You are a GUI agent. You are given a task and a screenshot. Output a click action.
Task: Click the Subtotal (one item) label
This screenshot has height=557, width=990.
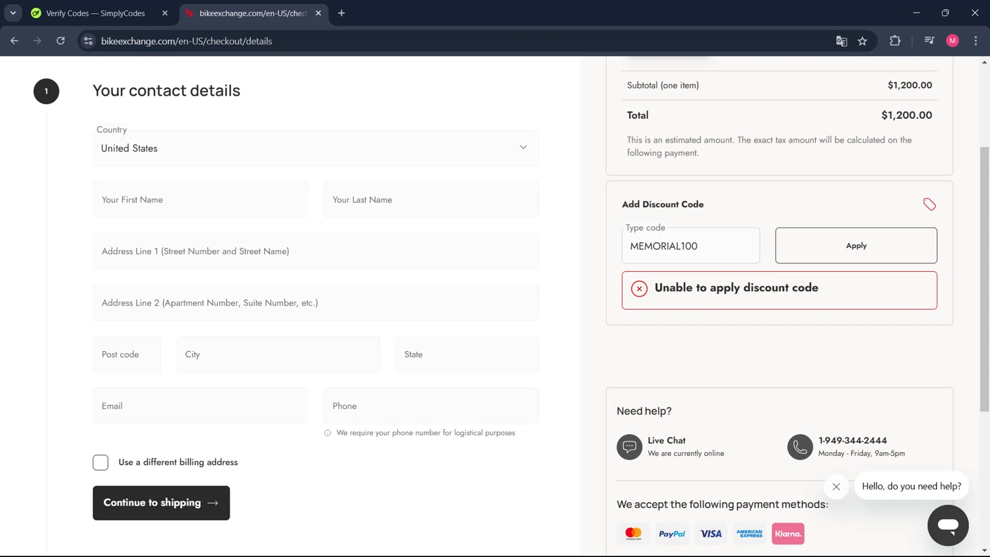[663, 85]
